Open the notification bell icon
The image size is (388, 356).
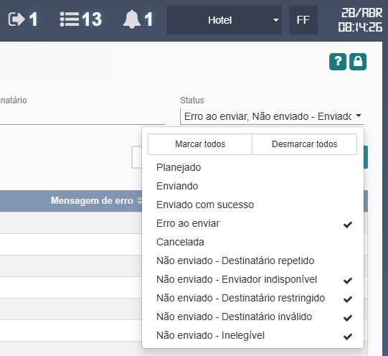pyautogui.click(x=131, y=19)
